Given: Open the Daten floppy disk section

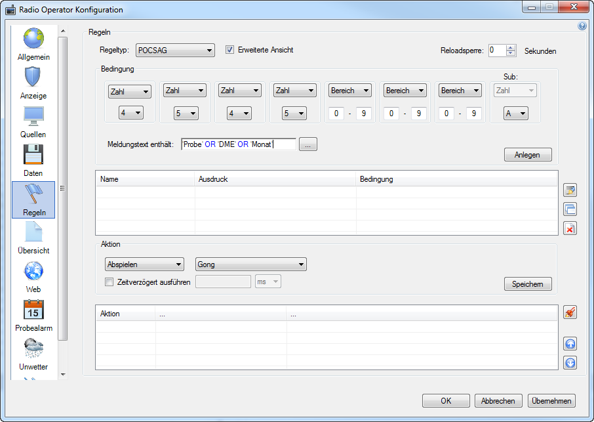Looking at the screenshot, I should [x=33, y=161].
